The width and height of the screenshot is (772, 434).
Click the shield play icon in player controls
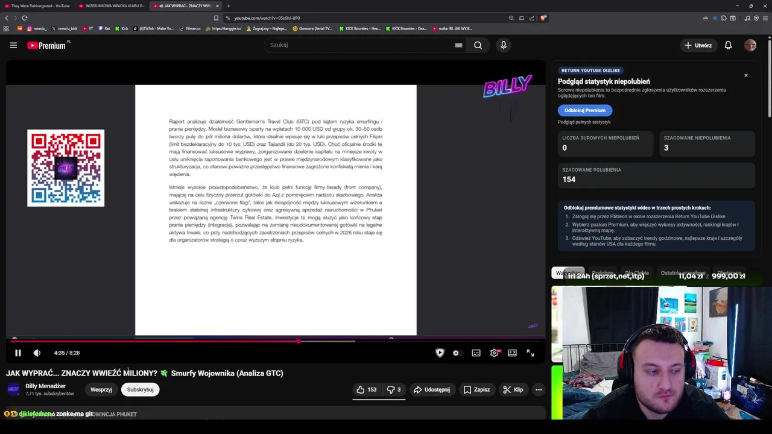pos(440,353)
